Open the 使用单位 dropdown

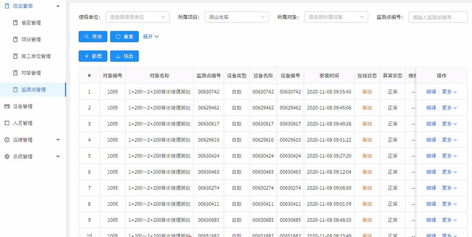click(x=137, y=17)
